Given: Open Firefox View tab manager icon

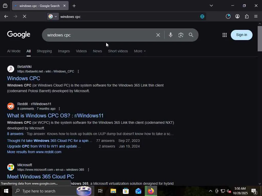Looking at the screenshot, I should pos(5,6).
